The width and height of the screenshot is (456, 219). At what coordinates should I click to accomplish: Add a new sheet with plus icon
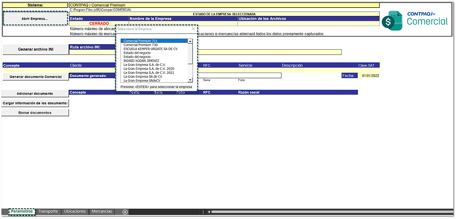click(125, 212)
